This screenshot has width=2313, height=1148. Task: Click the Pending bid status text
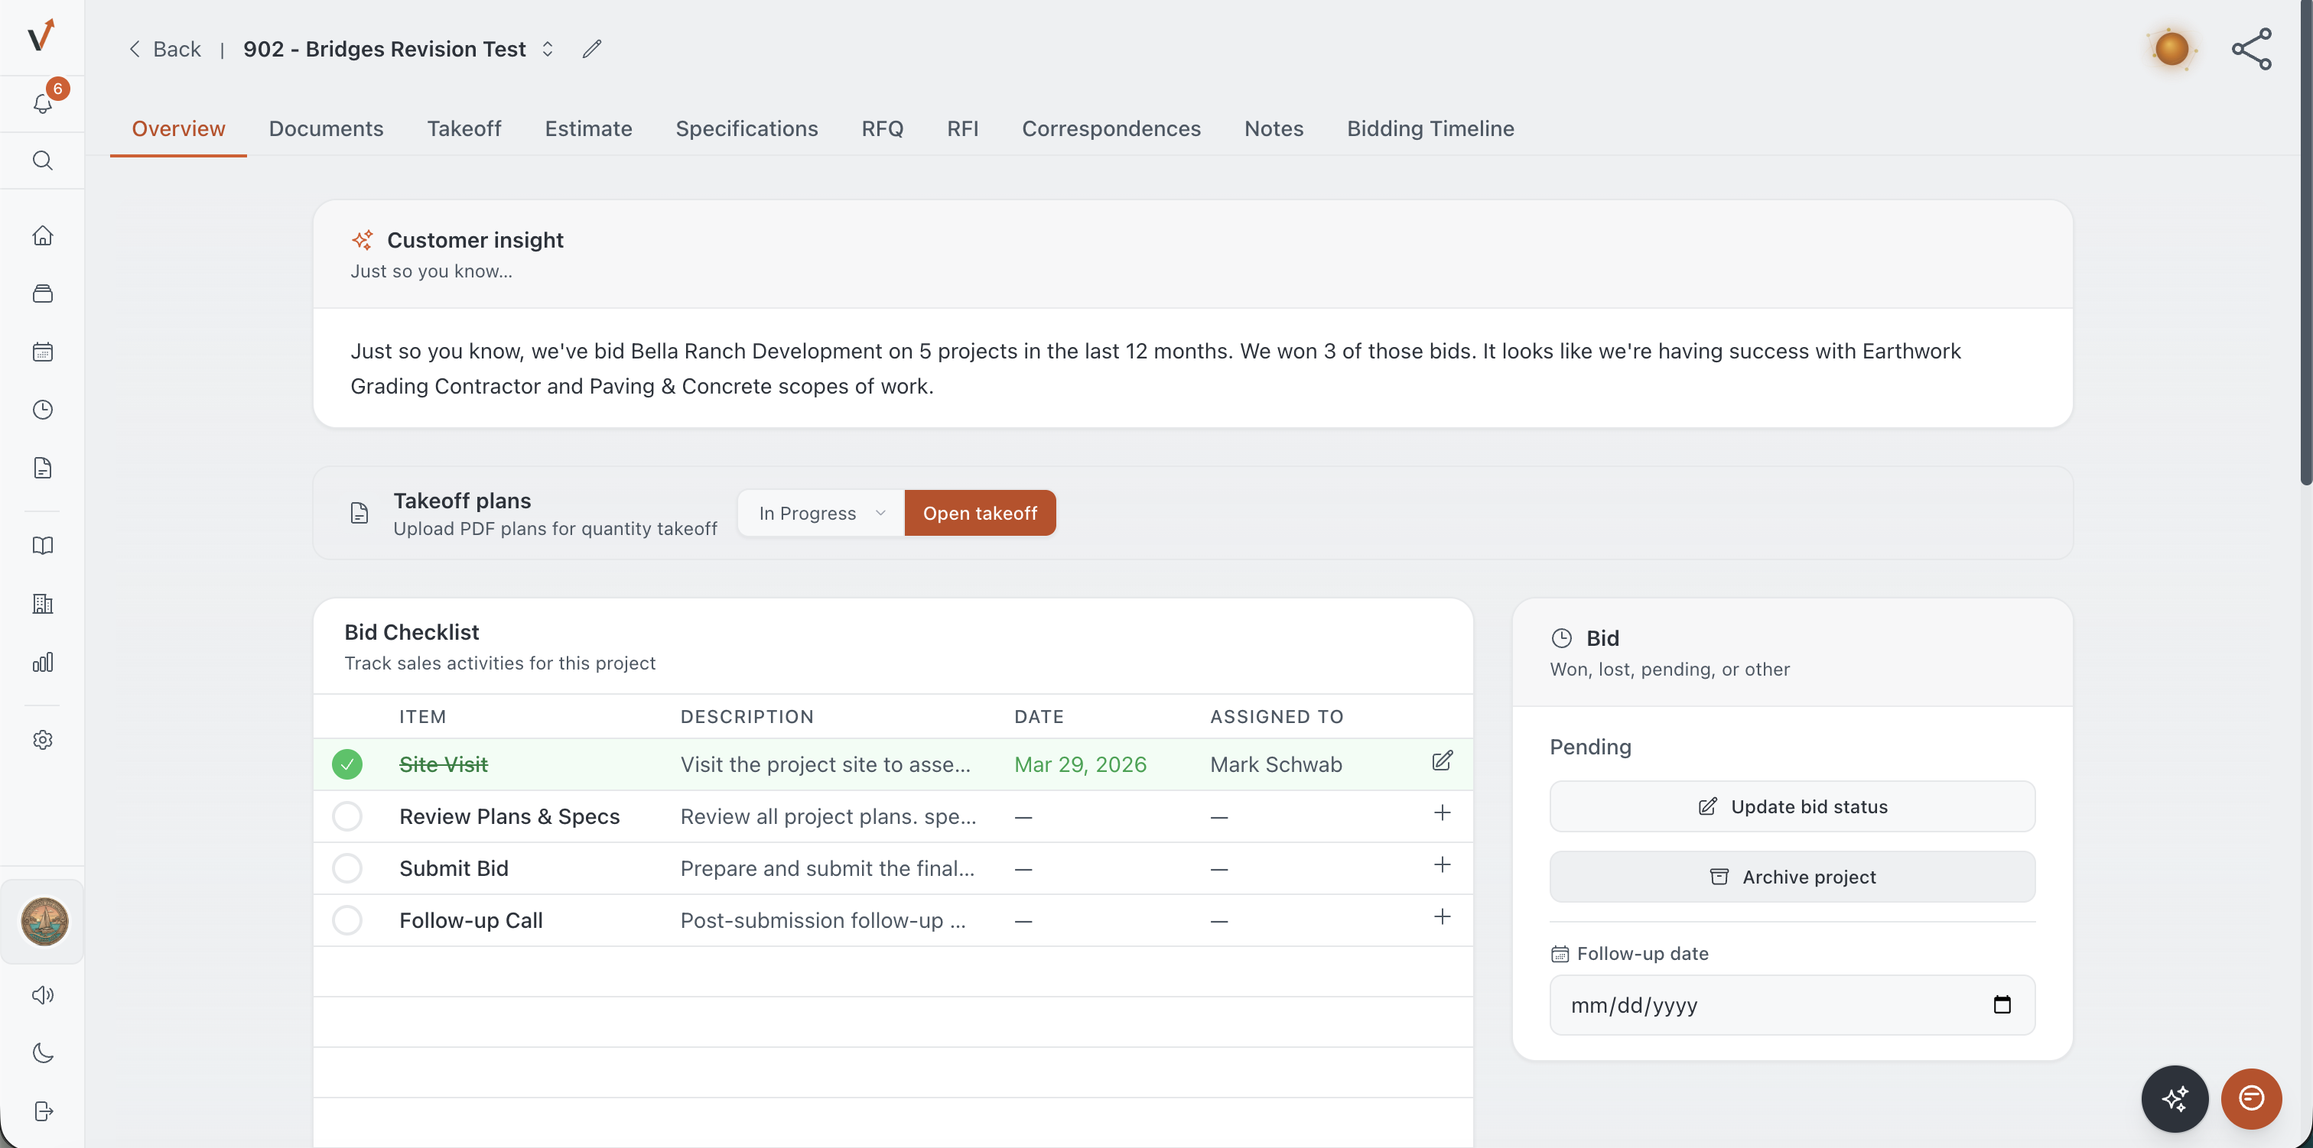point(1590,747)
